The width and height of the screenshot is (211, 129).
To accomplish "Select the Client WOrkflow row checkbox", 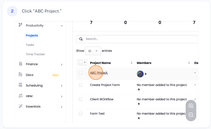I will coord(81,99).
